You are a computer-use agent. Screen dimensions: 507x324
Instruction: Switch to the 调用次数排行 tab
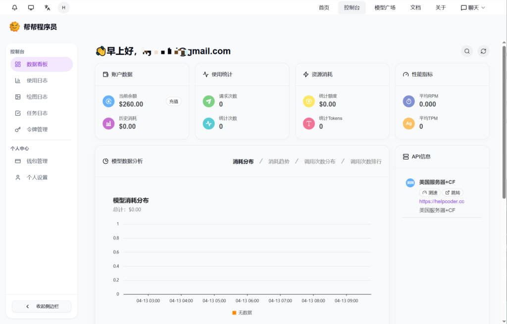click(x=366, y=162)
